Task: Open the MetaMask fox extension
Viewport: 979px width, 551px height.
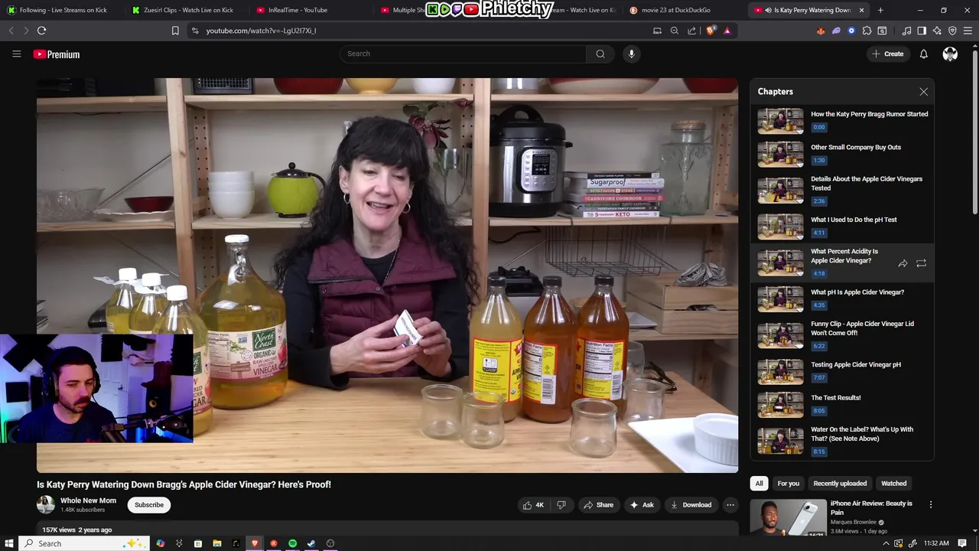Action: point(821,31)
